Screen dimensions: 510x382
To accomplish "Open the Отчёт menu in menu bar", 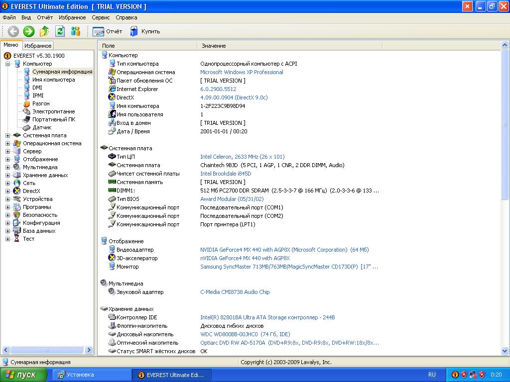I will tap(45, 17).
